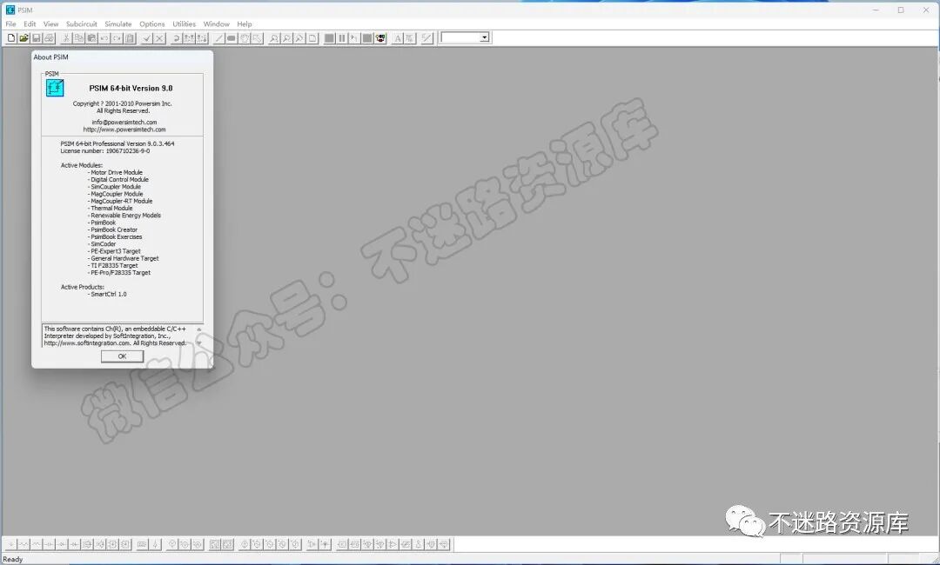Click 'TI F28335 Target' entry
This screenshot has height=565, width=940.
[114, 266]
